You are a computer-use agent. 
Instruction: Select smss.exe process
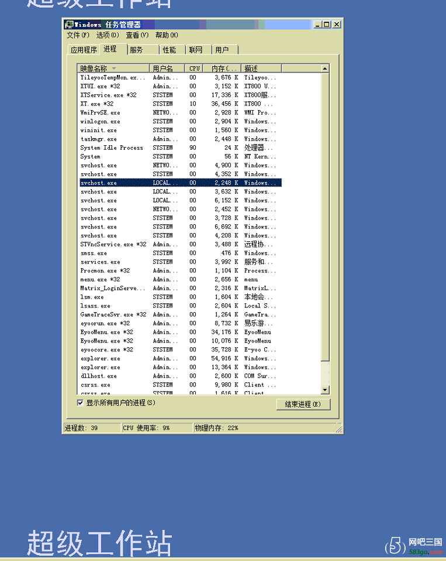point(180,253)
